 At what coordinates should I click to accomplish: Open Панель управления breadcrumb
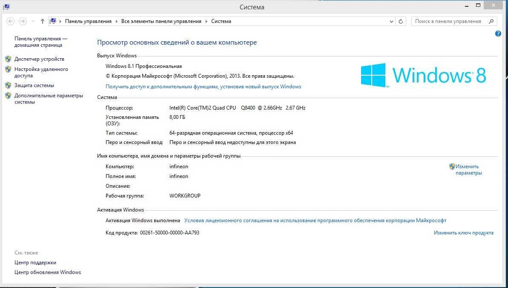point(88,21)
